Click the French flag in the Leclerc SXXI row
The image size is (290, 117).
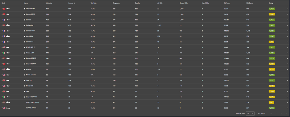[4, 31]
